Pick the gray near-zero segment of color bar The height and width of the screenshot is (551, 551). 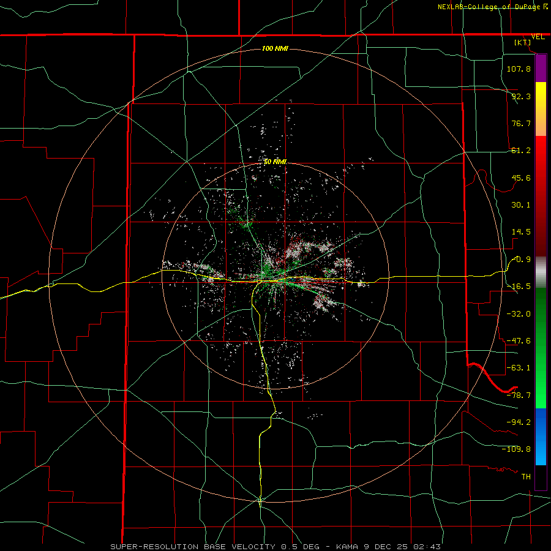point(541,272)
